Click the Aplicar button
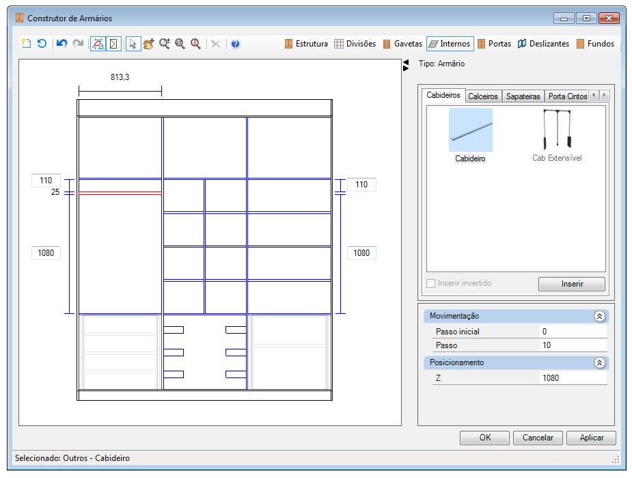The height and width of the screenshot is (478, 632). pos(591,438)
